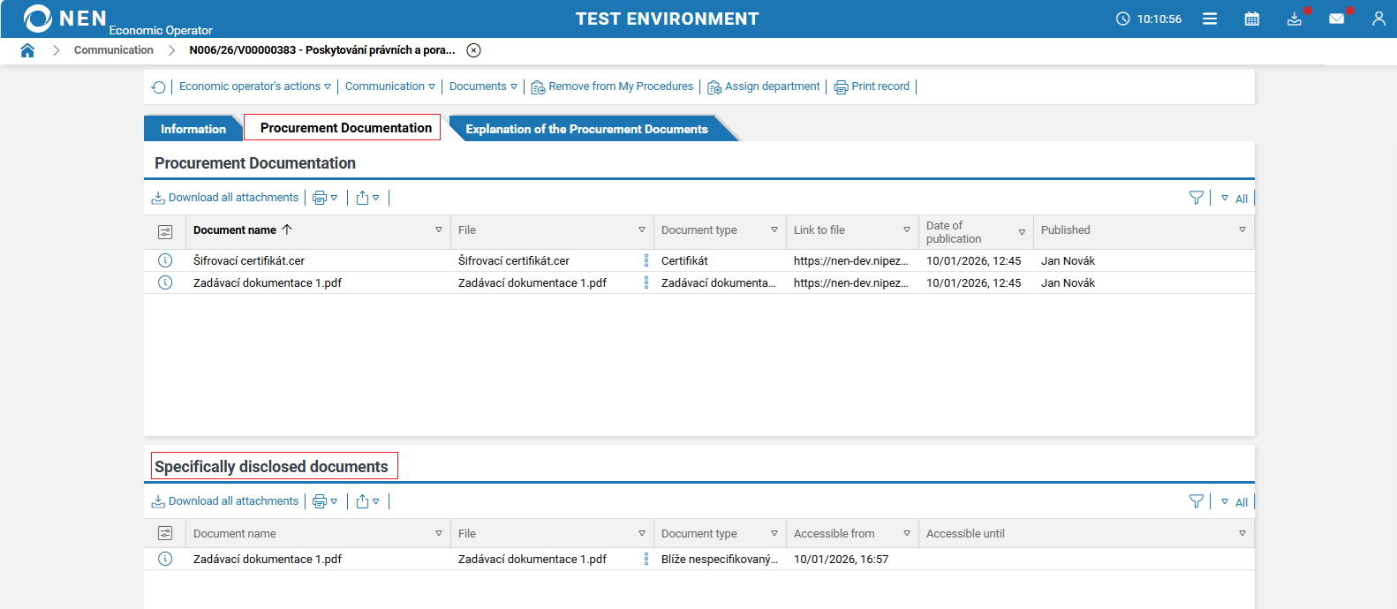Click Blíže nespecifikovaný... type cell

720,559
